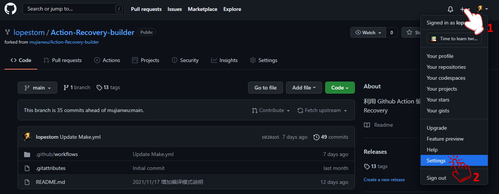Click the tag icon beside Releases 13 tags
499x194 pixels.
click(x=367, y=166)
